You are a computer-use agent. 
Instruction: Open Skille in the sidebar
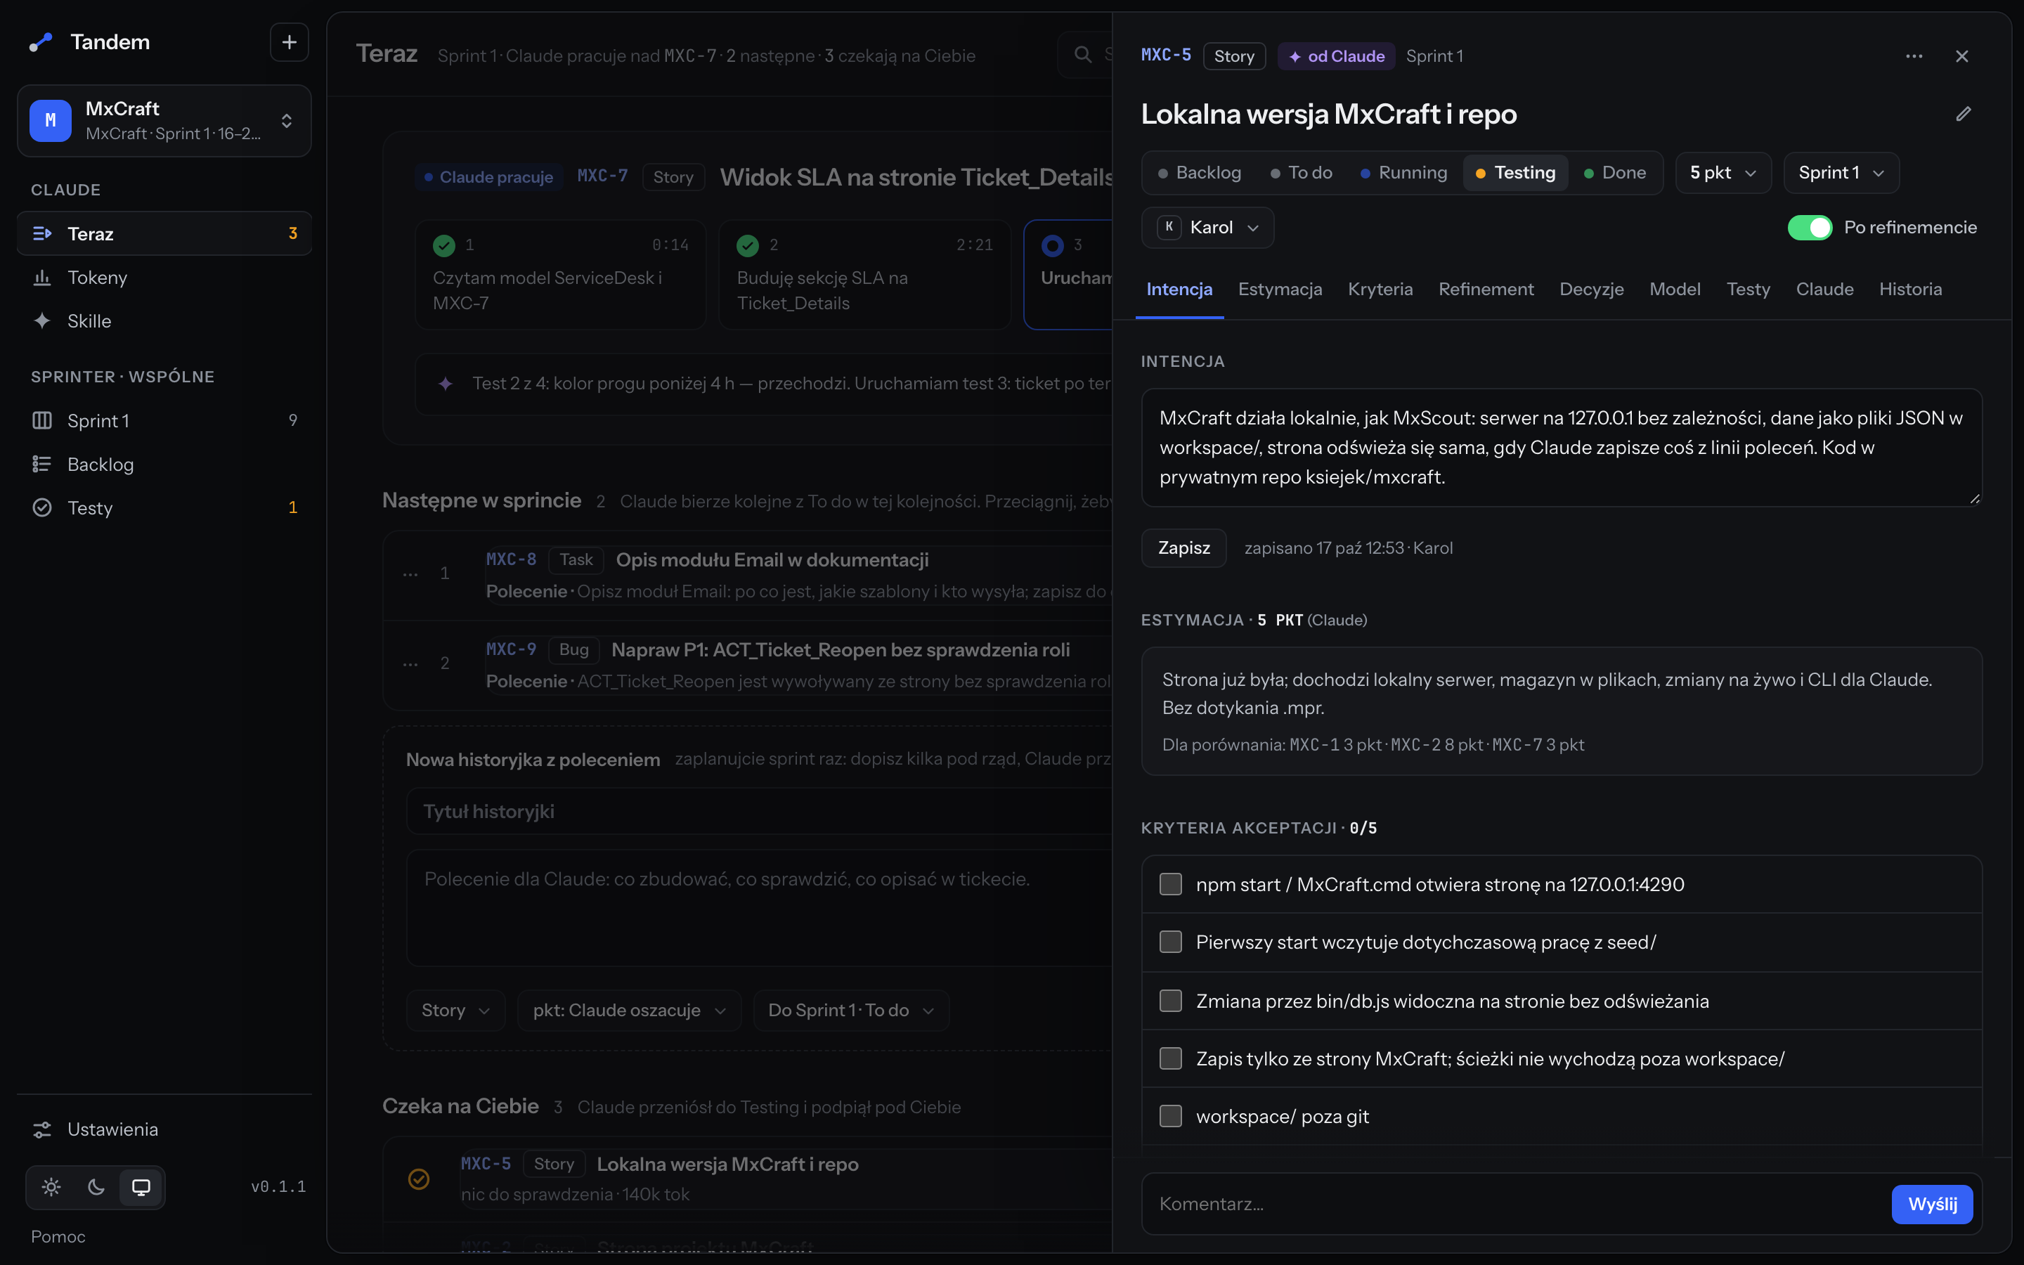tap(164, 320)
